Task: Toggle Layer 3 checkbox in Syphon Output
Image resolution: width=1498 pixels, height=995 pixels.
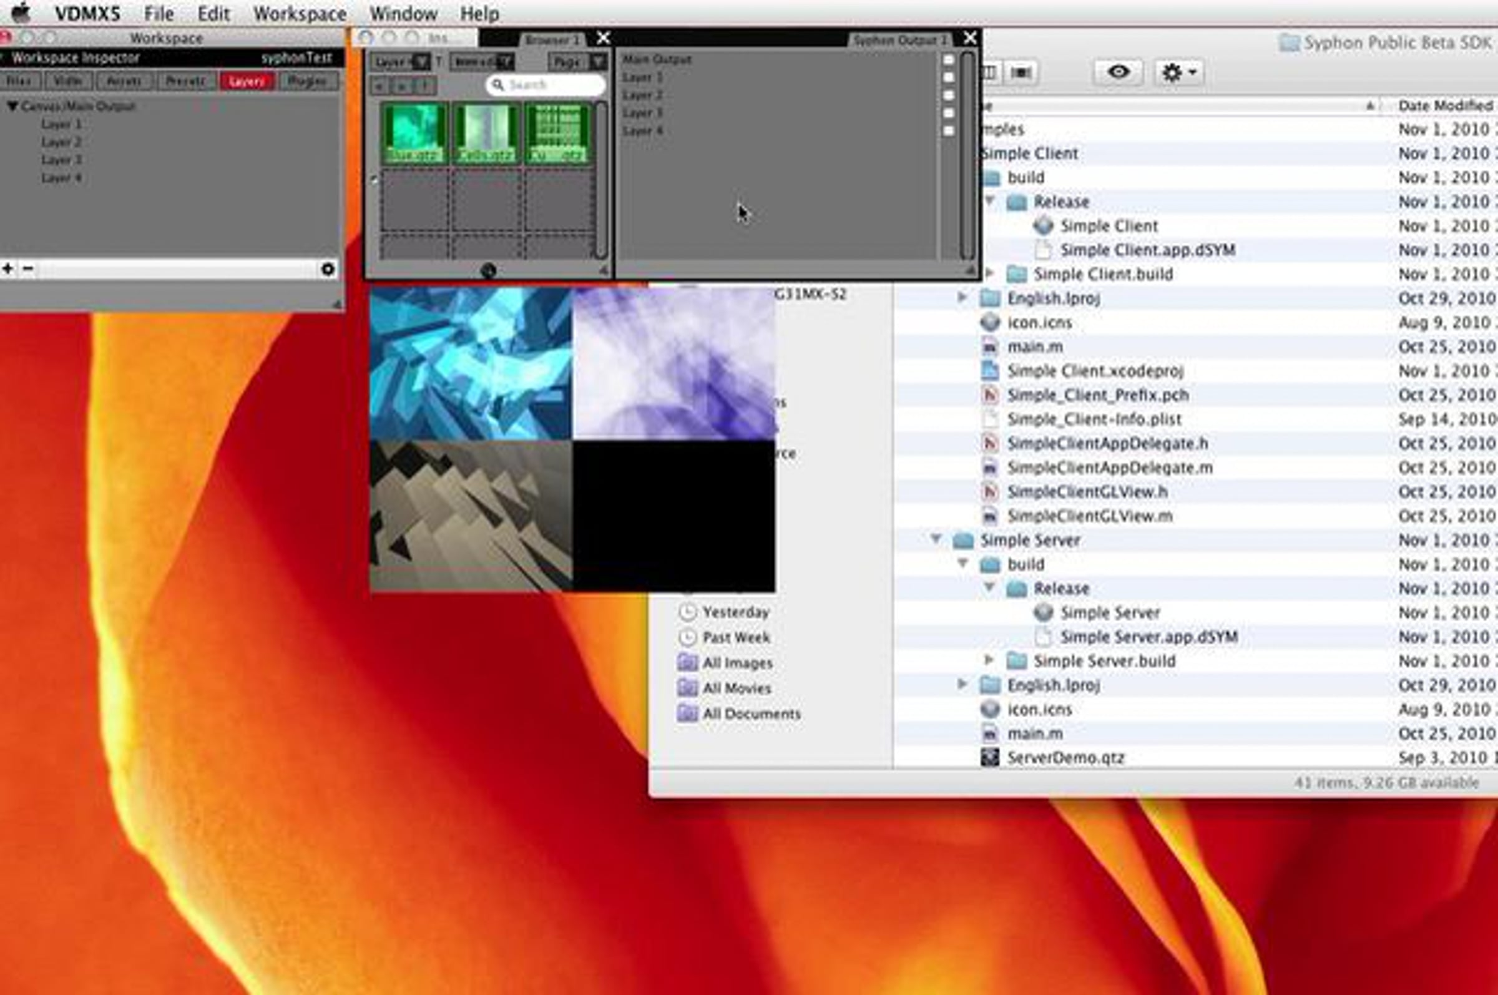Action: point(949,113)
